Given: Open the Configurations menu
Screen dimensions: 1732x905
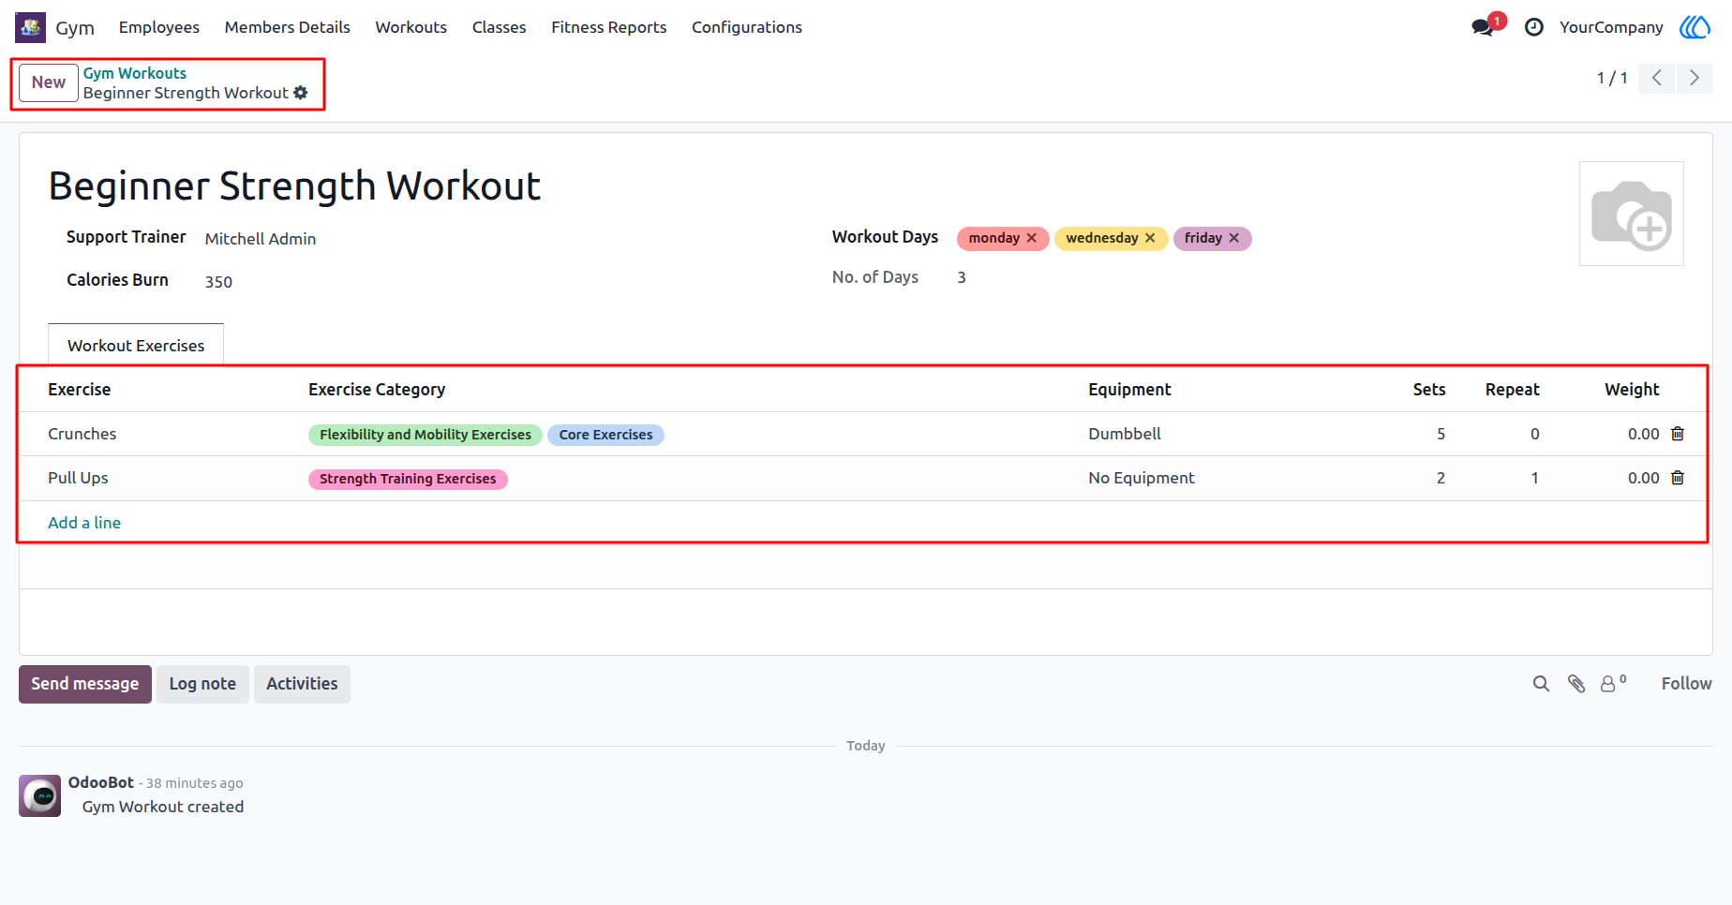Looking at the screenshot, I should [747, 27].
